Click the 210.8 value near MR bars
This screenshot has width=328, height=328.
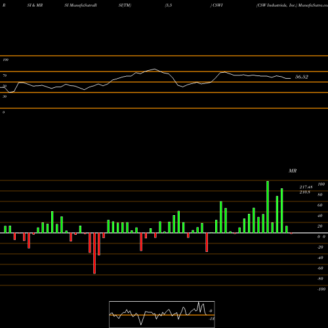coord(305,192)
